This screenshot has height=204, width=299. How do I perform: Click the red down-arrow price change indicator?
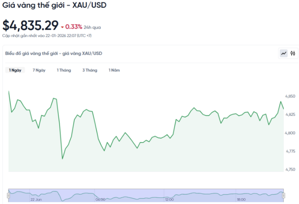click(62, 27)
